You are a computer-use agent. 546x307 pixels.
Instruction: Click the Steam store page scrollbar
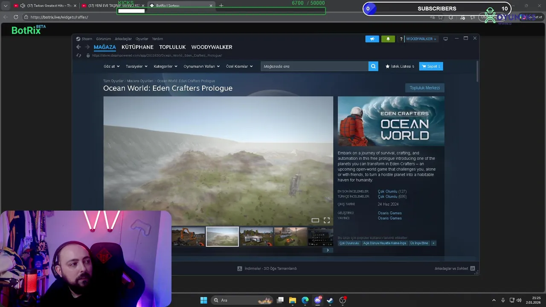477,71
